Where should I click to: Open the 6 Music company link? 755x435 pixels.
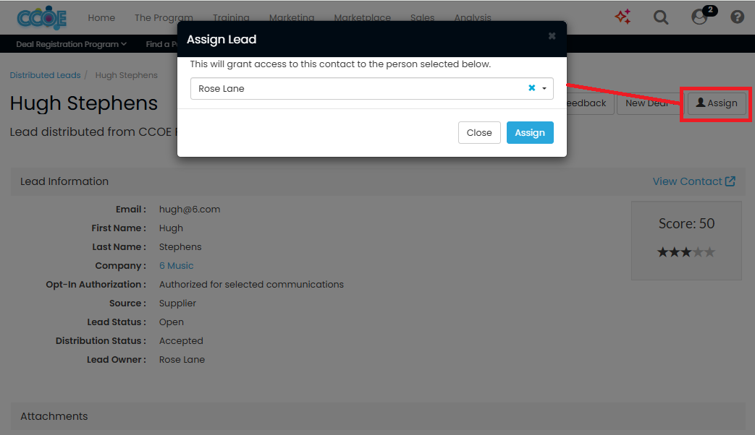(176, 266)
